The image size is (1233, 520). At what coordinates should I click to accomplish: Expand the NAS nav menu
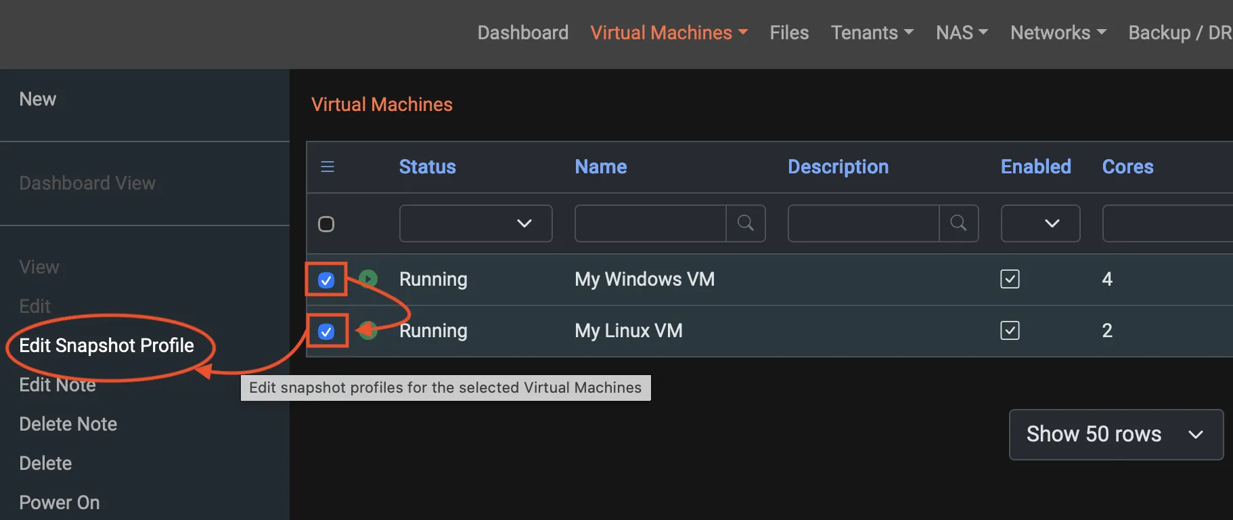point(962,32)
